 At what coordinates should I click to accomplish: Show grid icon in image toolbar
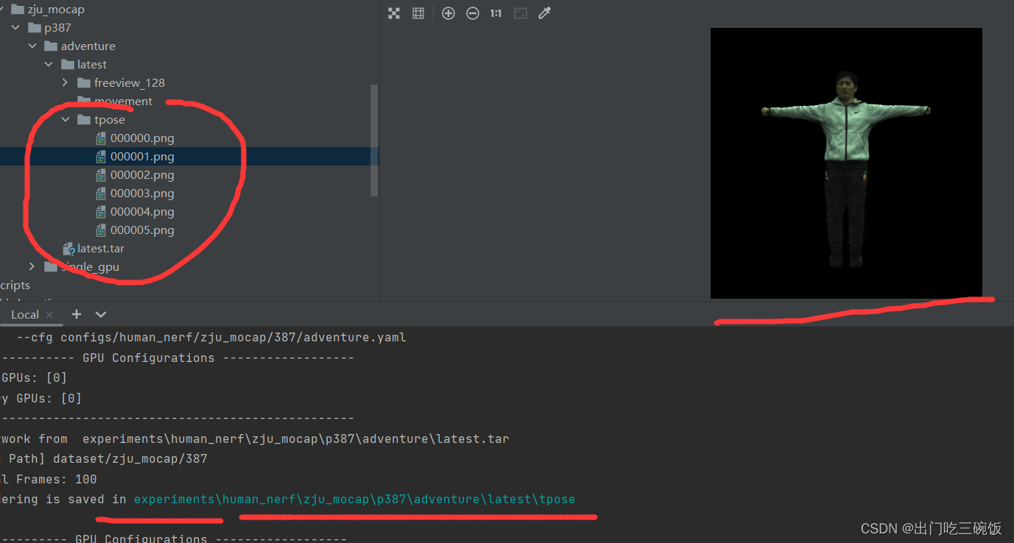(x=418, y=13)
